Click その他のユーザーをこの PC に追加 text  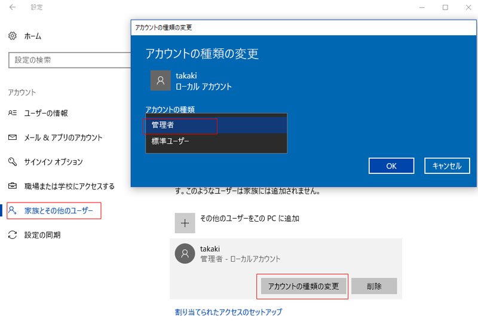point(249,218)
